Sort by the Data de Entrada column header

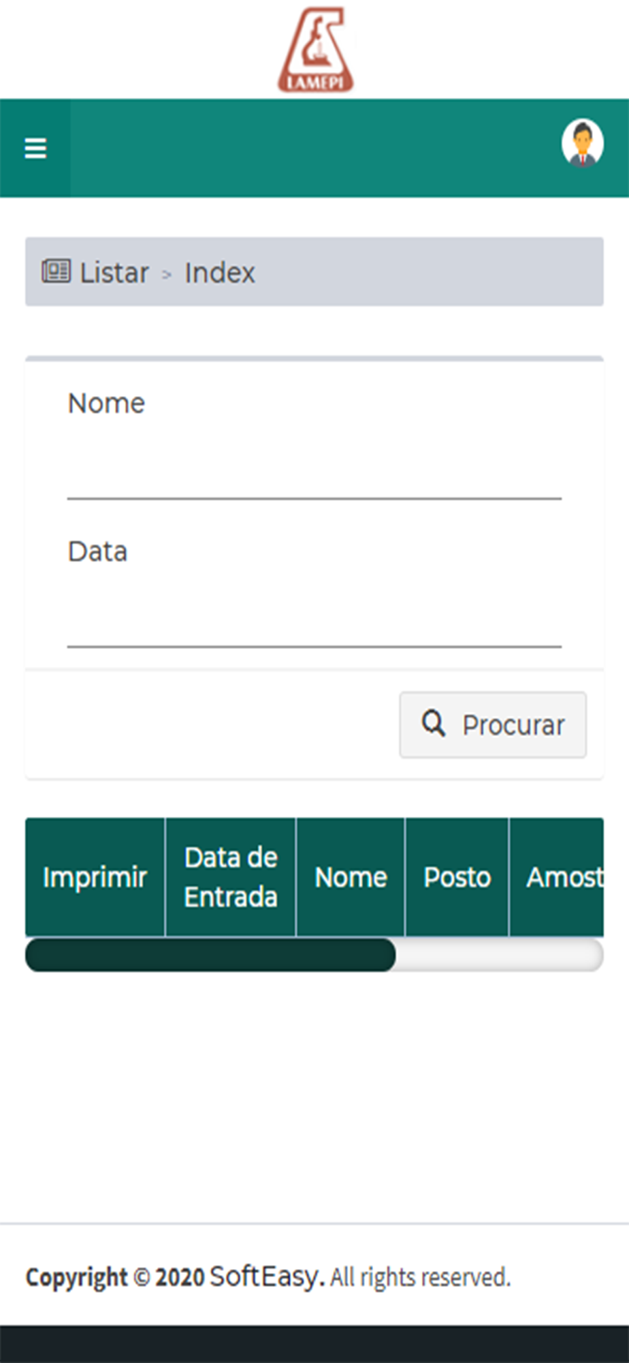pos(231,877)
